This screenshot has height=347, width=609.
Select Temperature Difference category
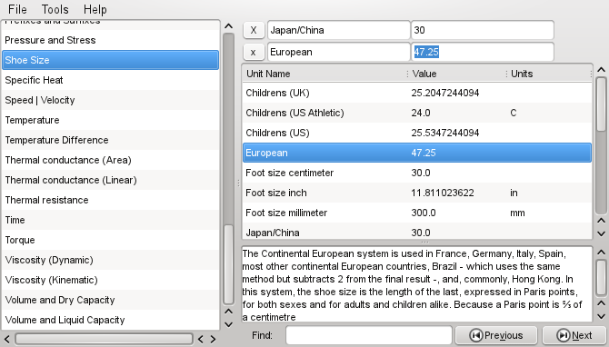tap(110, 140)
